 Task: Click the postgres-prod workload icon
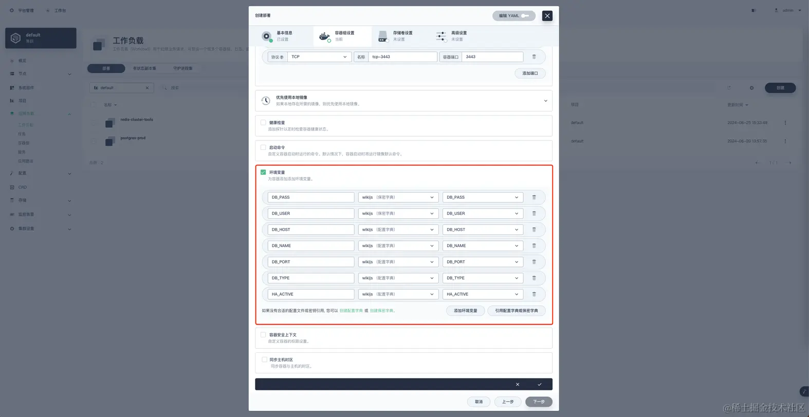(x=109, y=141)
